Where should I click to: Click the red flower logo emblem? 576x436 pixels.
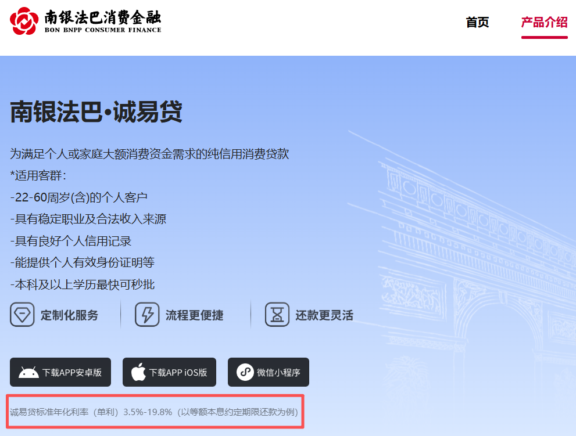click(x=24, y=21)
